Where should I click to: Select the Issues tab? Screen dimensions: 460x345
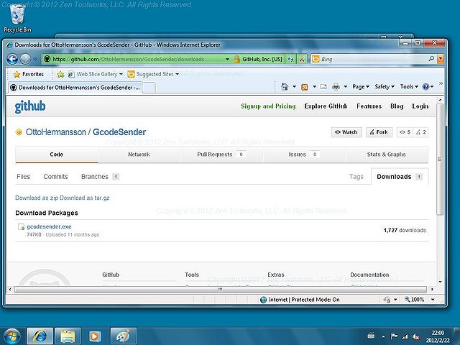pos(304,155)
